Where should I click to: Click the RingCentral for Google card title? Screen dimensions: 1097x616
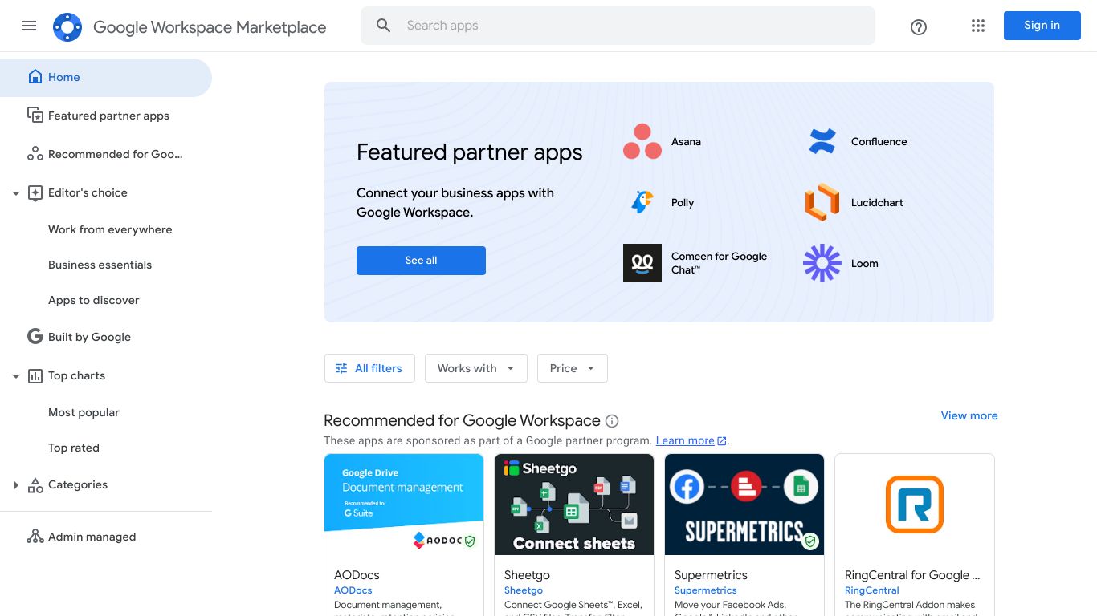click(912, 575)
